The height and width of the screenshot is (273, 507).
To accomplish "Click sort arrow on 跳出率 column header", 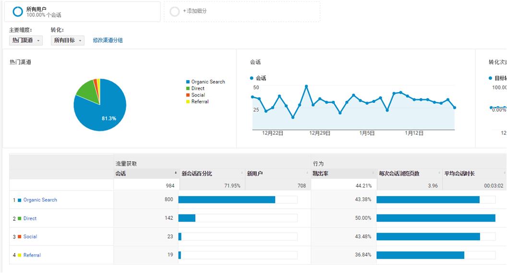I will click(373, 173).
